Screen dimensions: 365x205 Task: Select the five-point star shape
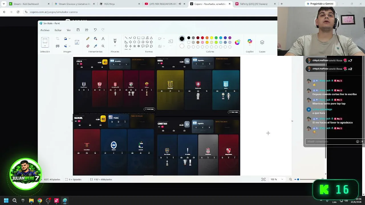134,46
